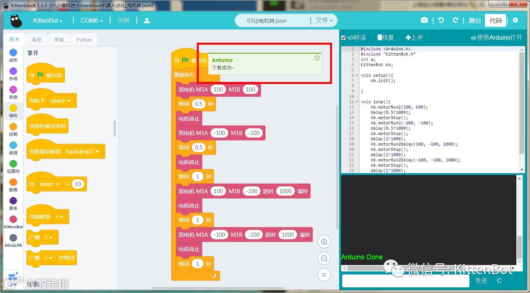Viewport: 530px width, 293px height.
Task: Open the COM6 port dropdown
Action: coord(92,20)
